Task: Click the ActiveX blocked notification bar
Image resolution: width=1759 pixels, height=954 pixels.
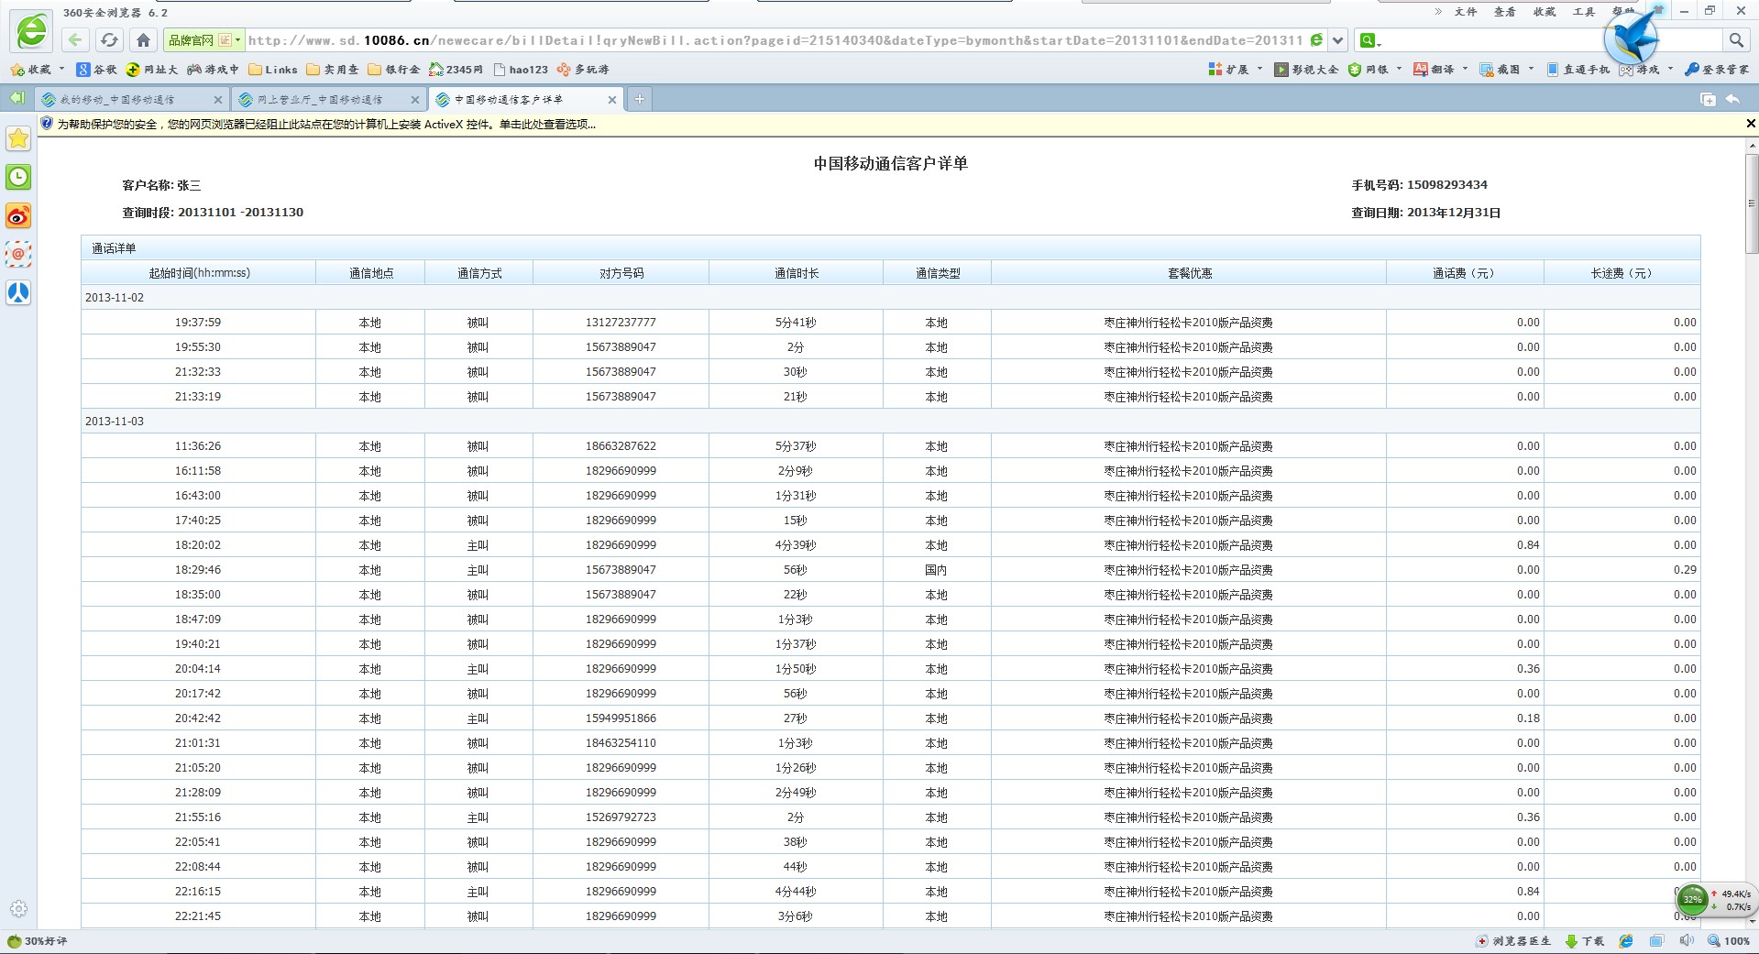Action: (x=326, y=125)
